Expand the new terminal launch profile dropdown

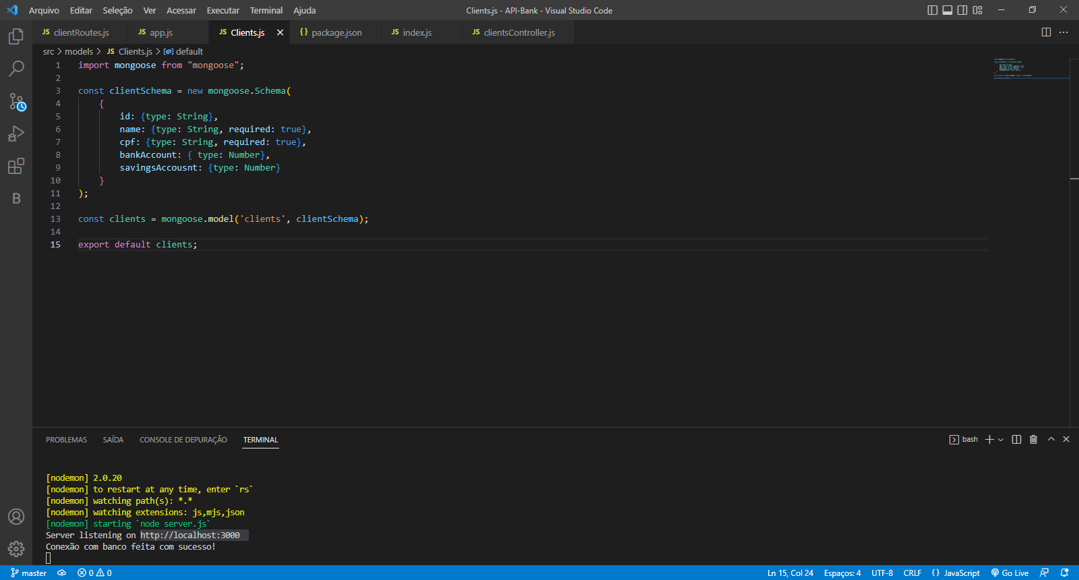click(1001, 440)
